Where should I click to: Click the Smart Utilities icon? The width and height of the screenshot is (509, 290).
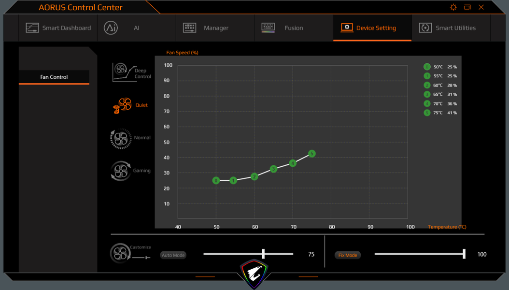[x=425, y=28]
